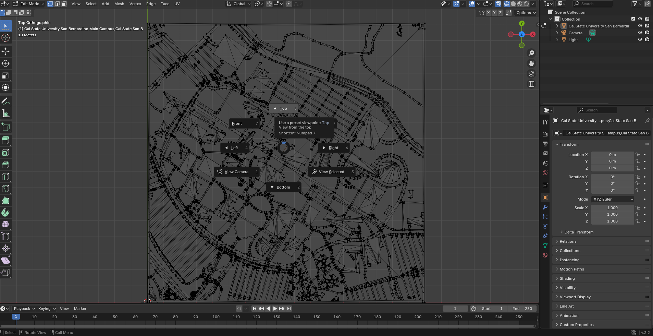Screen dimensions: 653x336
Task: Open the Mesh menu
Action: 119,4
